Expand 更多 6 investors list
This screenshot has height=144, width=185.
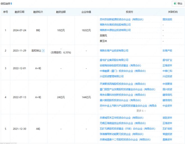[x=141, y=111]
